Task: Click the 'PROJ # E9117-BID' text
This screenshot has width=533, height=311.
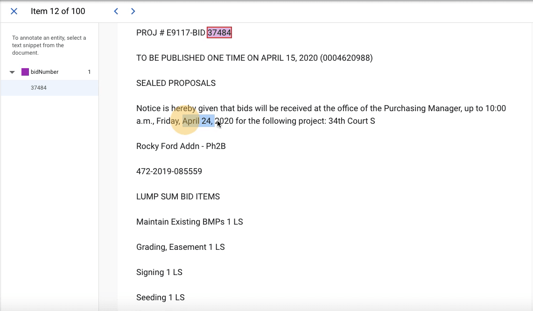Action: tap(171, 33)
